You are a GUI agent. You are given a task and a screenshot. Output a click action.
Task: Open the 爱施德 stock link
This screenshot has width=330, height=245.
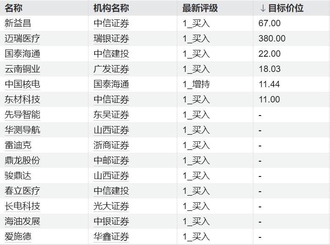(18, 237)
